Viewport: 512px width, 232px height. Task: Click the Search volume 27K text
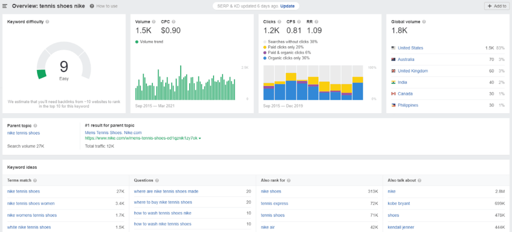(25, 146)
